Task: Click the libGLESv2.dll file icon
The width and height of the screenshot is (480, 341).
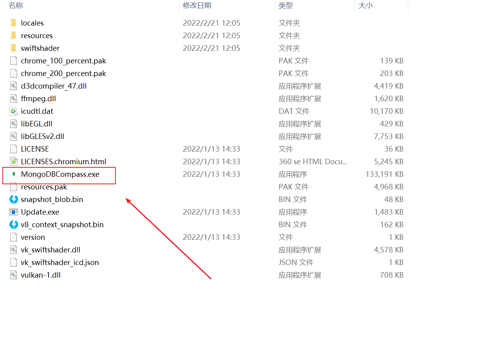Action: point(14,136)
